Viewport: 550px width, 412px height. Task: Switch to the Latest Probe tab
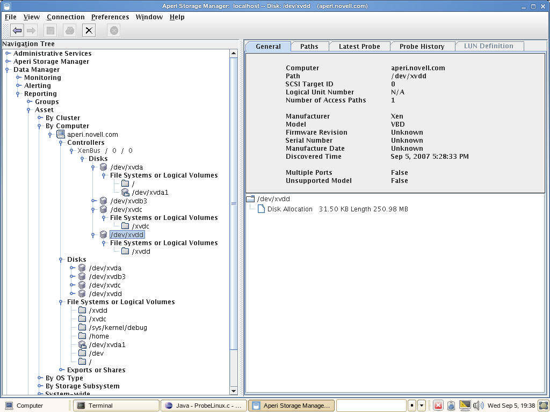[359, 46]
